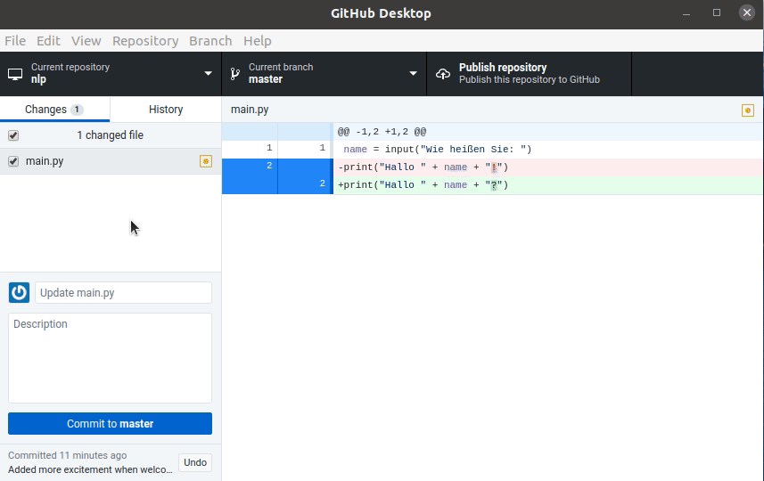Click the diff hunk header '@@ -1,2 +1,2 @@'
This screenshot has height=481, width=764.
[382, 132]
